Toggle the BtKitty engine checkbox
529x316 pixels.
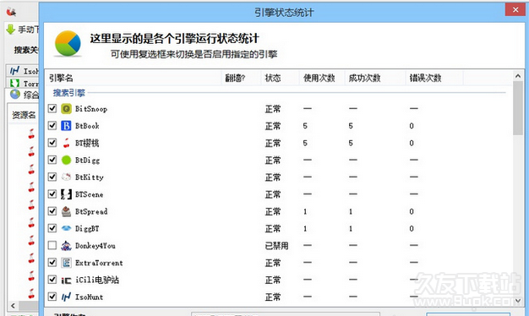pos(52,177)
